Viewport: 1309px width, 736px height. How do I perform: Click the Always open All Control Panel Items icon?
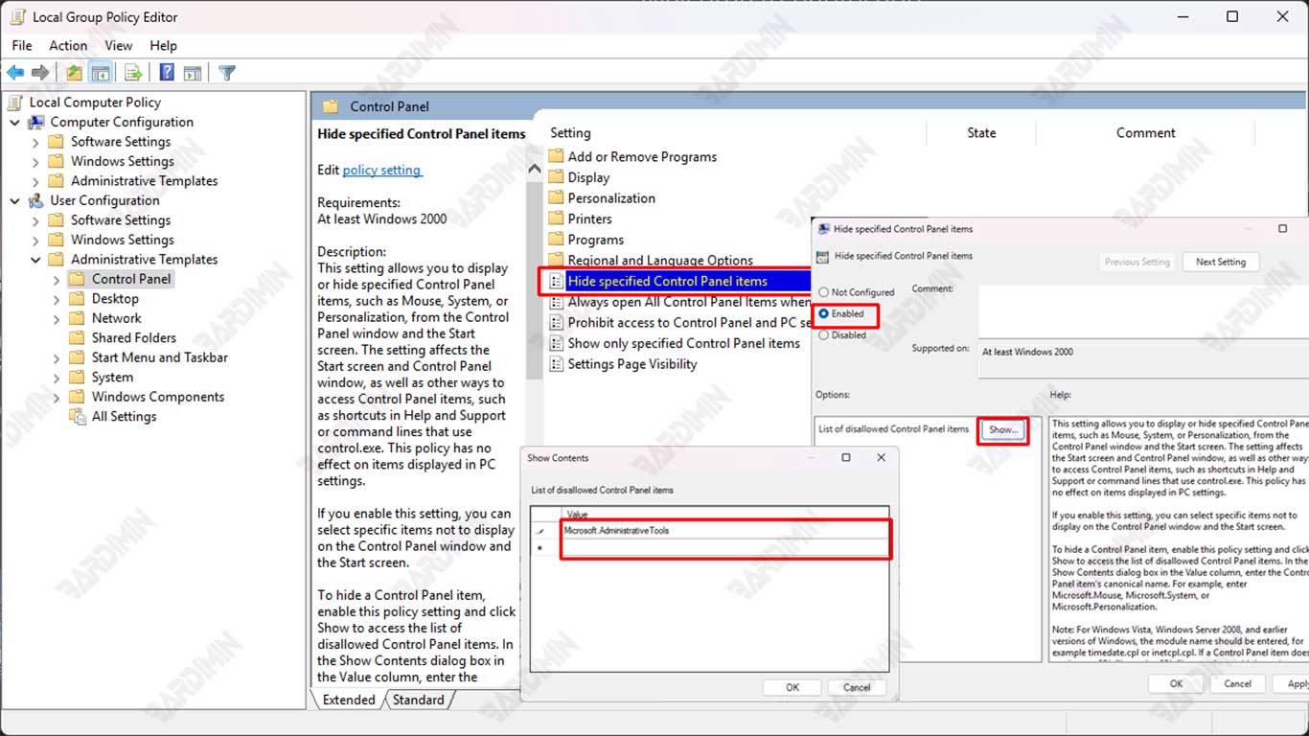[556, 302]
